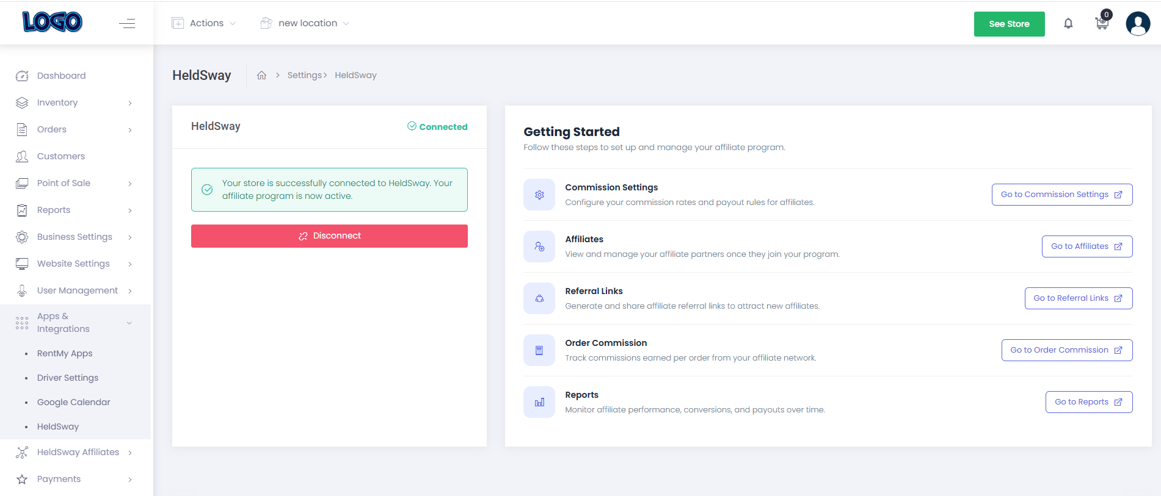The image size is (1161, 496).
Task: Select Driver Settings submenu item
Action: point(68,378)
